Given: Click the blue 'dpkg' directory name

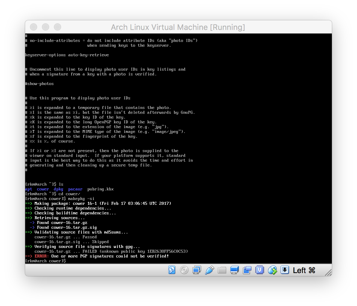Looking at the screenshot, I should point(58,189).
